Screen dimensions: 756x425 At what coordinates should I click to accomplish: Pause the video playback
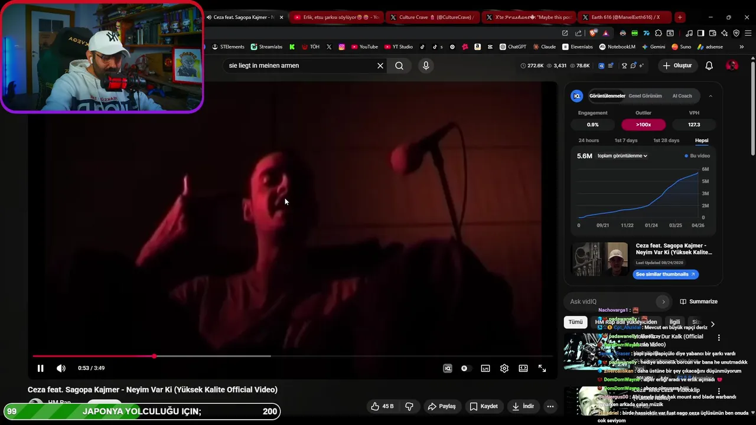(40, 368)
